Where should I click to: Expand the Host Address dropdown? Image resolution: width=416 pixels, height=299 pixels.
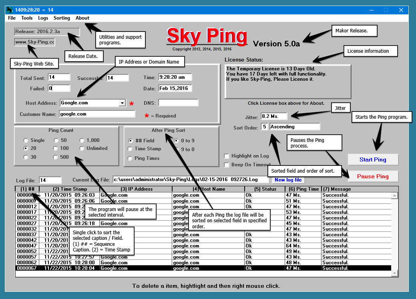[x=122, y=103]
